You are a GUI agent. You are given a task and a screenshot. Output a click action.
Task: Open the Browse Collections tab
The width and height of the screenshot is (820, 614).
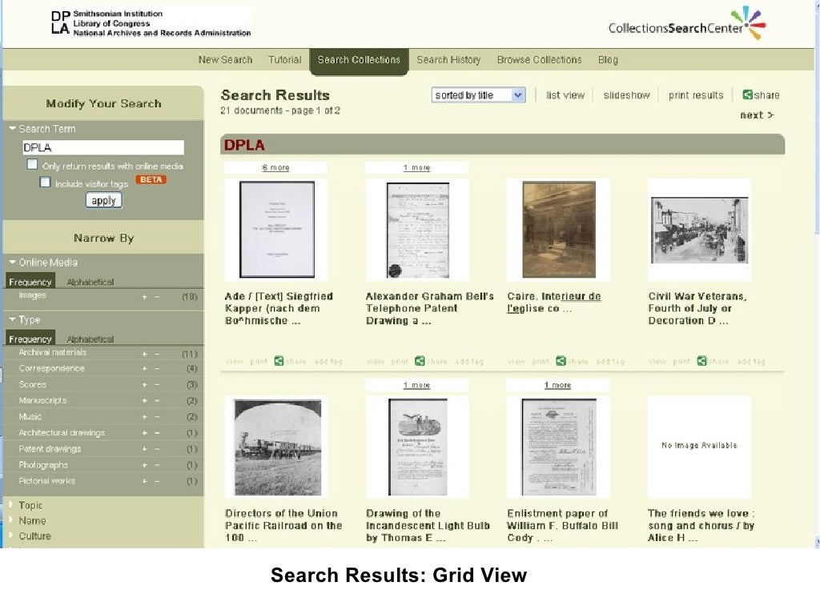539,59
